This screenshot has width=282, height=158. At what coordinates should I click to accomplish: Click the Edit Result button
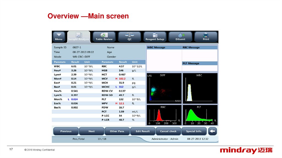coord(143,131)
